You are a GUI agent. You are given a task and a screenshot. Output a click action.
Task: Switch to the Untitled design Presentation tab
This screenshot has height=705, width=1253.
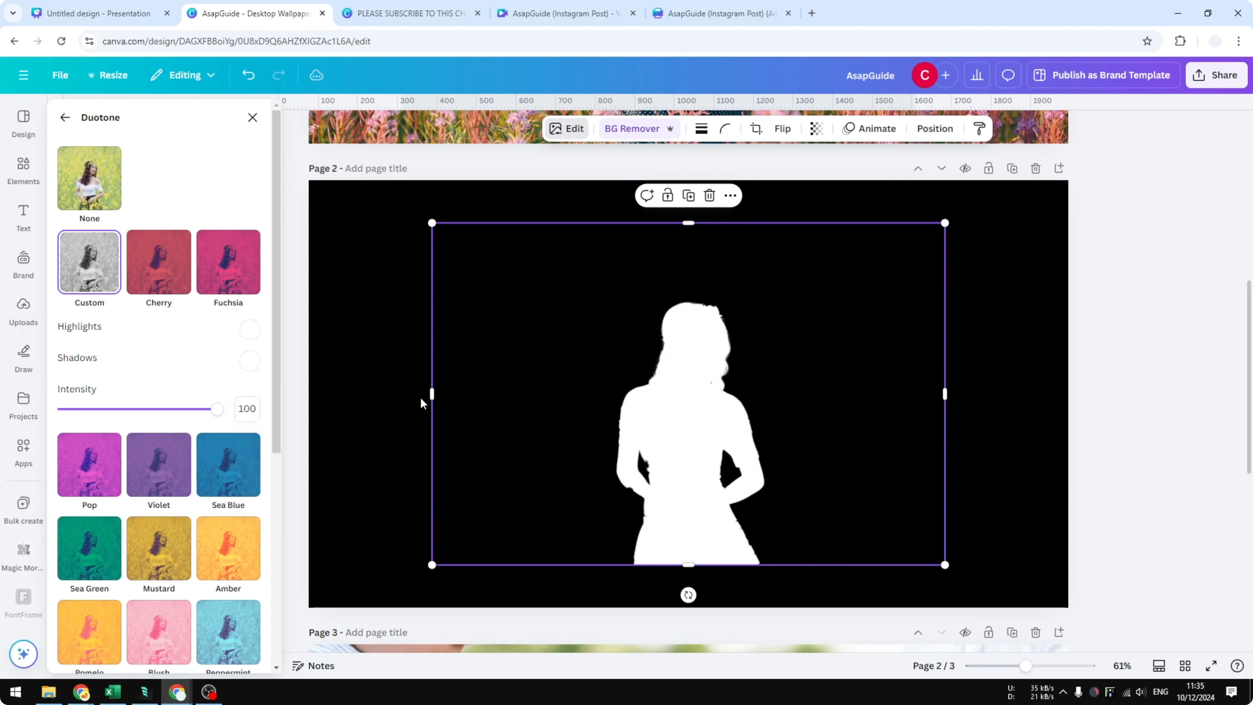coord(97,13)
